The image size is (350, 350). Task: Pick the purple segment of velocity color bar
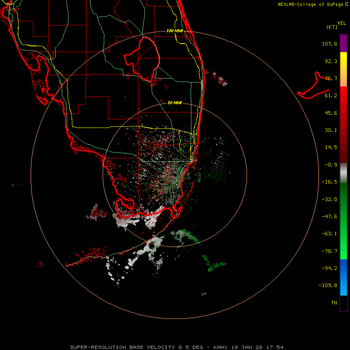[343, 43]
